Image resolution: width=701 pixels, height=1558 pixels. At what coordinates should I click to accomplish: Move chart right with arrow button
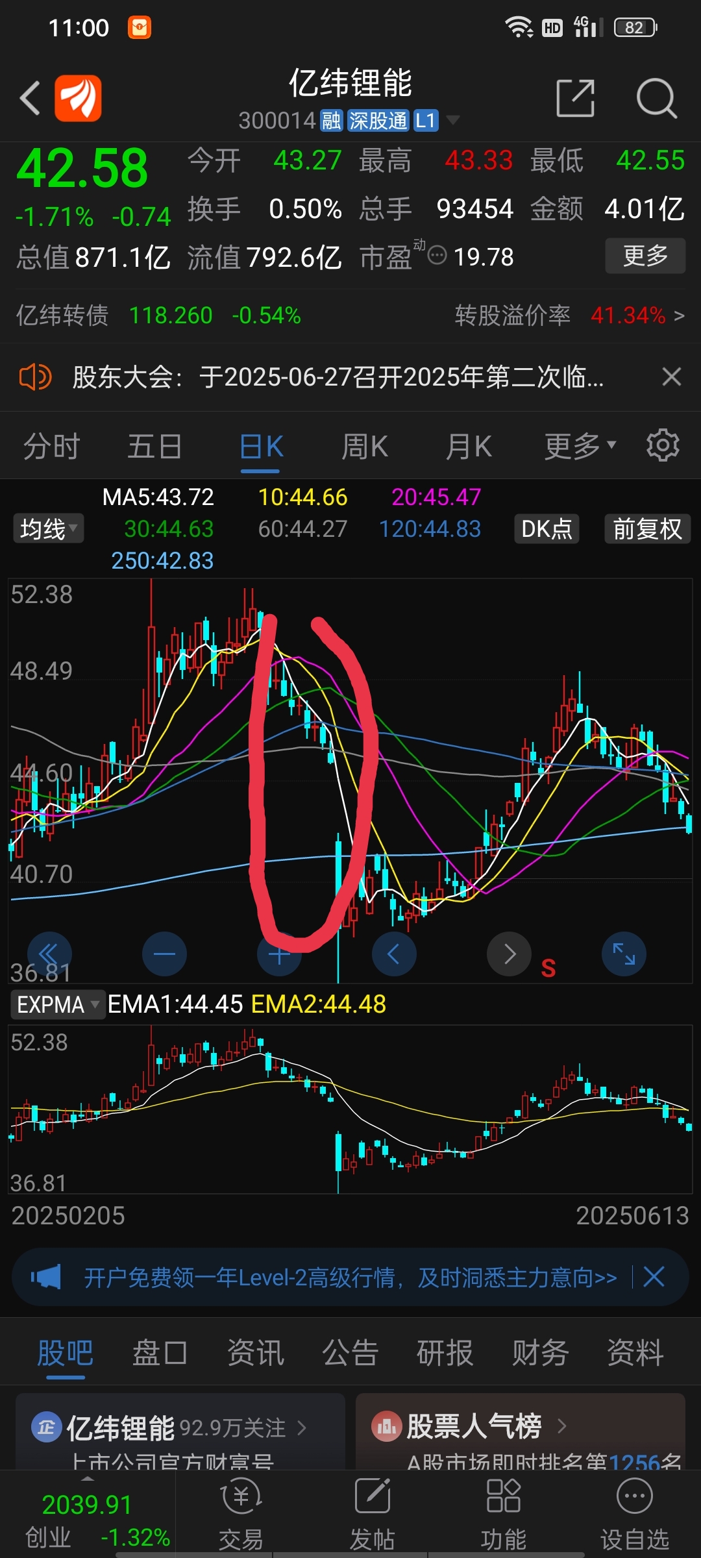(x=510, y=954)
